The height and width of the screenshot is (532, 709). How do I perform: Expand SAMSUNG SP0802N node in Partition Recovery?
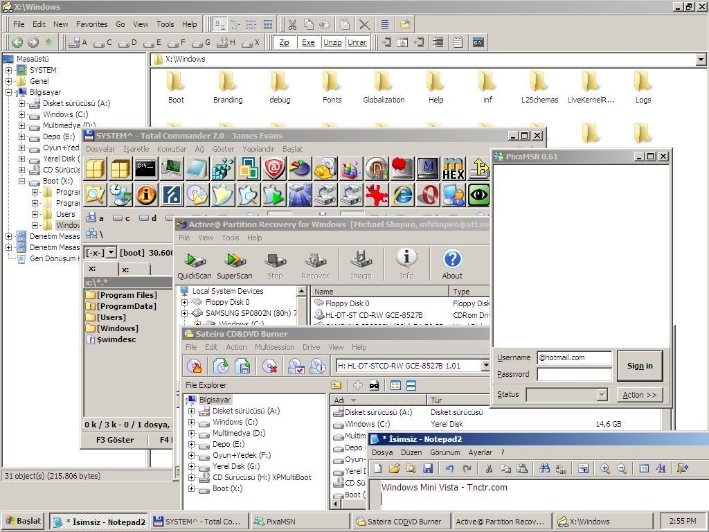[184, 313]
